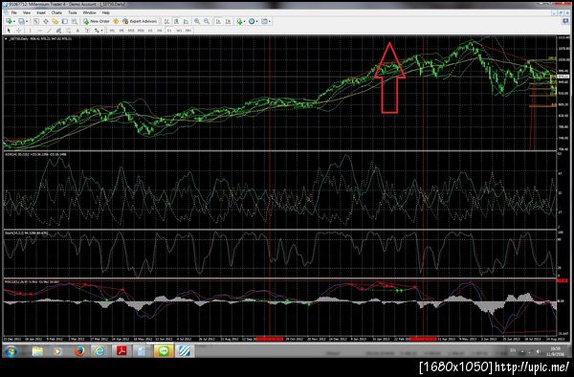
Task: Expand the New Chart dropdown arrow
Action: pos(14,21)
